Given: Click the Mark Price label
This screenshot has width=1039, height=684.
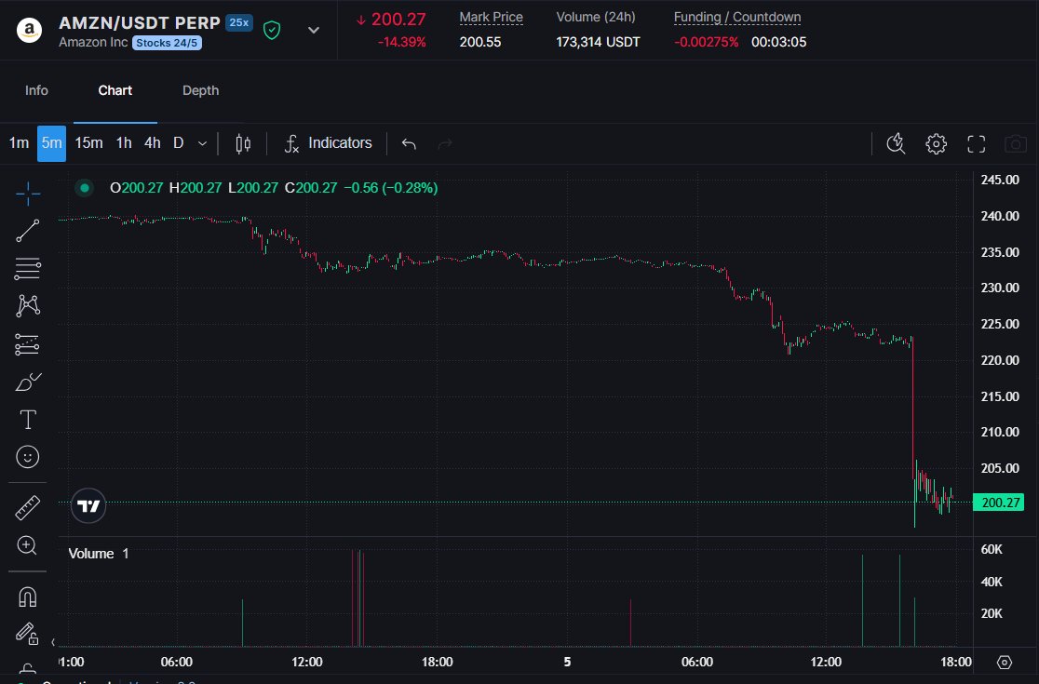Looking at the screenshot, I should tap(491, 17).
